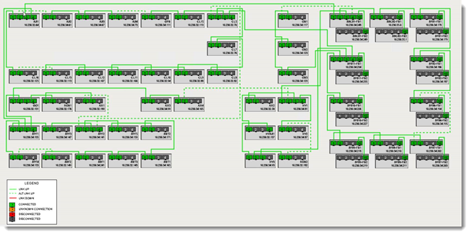Click port 1 on the CL15 device
Viewport: 470px width, 235px height.
pos(179,17)
